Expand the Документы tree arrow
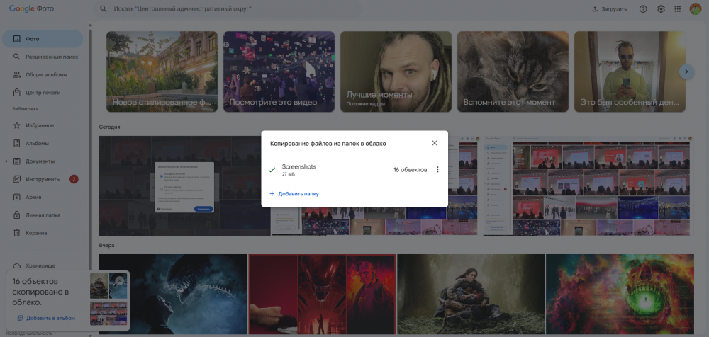The image size is (709, 337). point(6,161)
